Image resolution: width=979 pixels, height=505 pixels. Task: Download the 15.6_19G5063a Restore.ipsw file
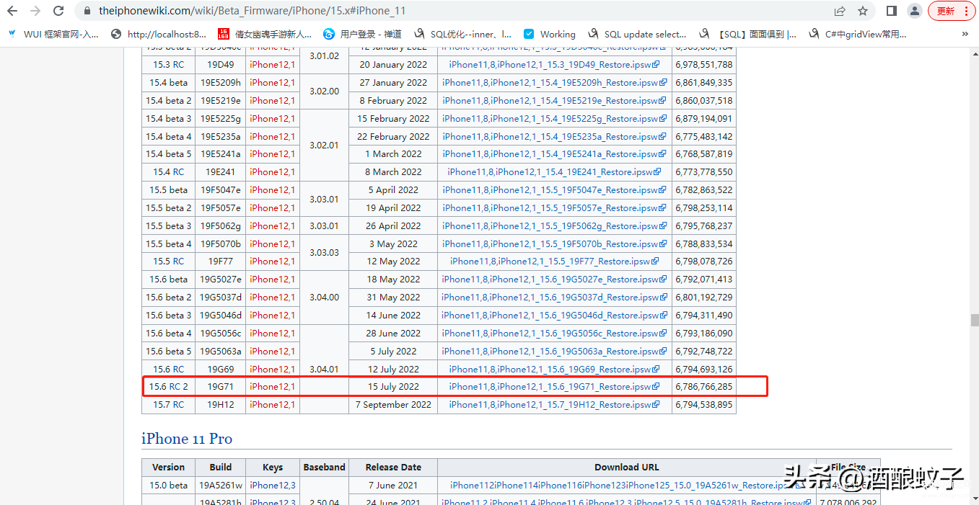[x=554, y=351]
